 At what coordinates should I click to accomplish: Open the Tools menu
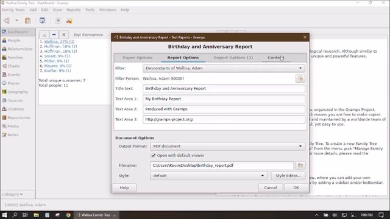(90, 10)
